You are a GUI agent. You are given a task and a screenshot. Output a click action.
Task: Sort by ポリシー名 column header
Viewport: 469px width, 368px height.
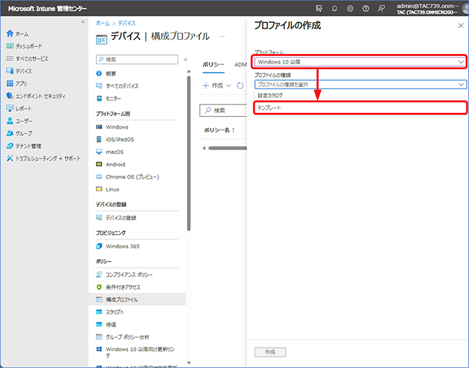click(220, 130)
